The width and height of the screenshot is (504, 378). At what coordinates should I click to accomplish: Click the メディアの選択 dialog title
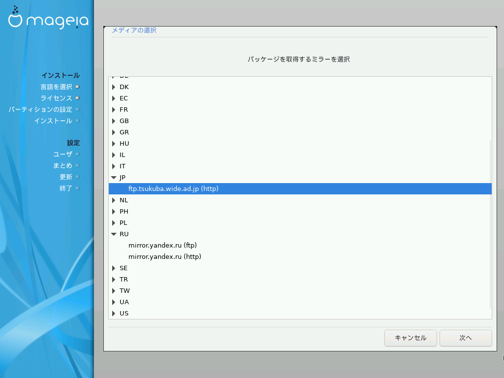click(134, 30)
